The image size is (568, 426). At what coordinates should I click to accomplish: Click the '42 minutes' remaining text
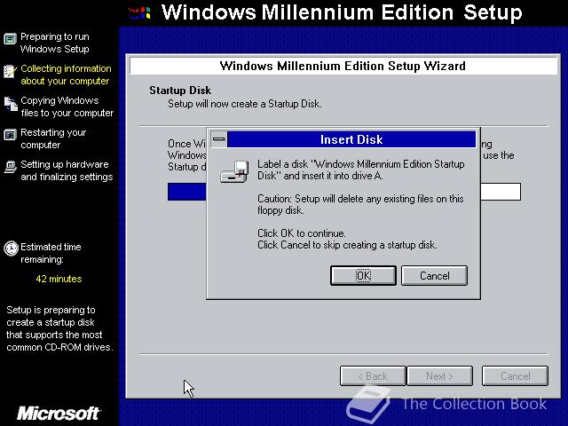coord(59,279)
